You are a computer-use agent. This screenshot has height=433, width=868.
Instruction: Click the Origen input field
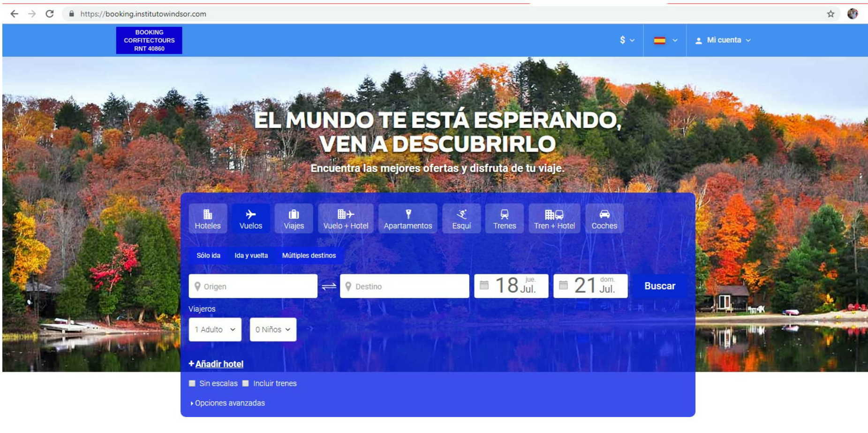coord(253,286)
